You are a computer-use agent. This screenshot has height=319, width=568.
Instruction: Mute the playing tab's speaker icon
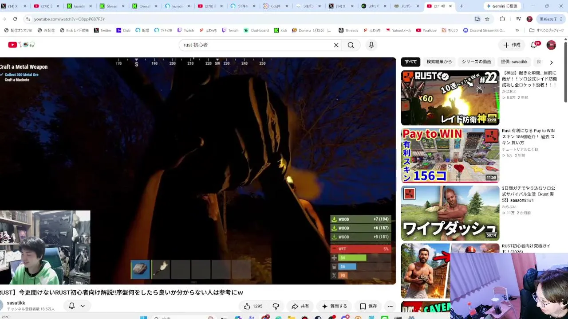pos(443,6)
